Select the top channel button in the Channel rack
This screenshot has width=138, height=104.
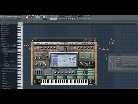click(118, 59)
